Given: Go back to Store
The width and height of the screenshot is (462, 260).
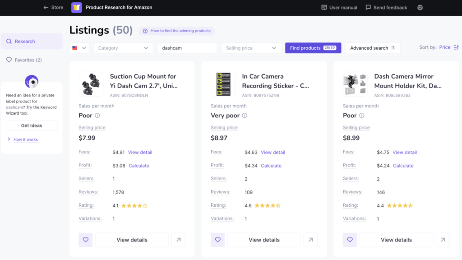Looking at the screenshot, I should coord(53,8).
